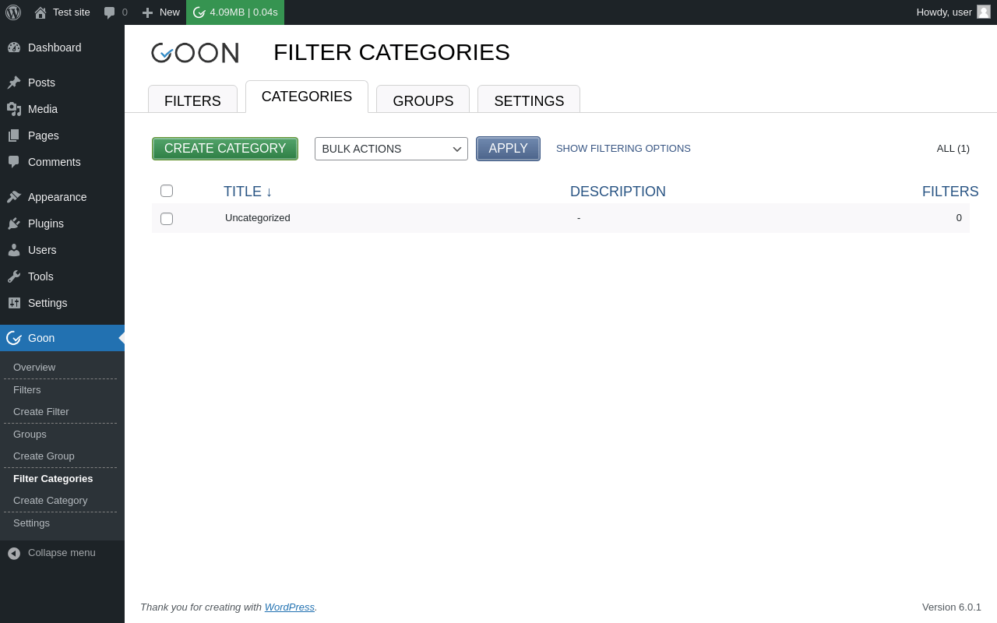Image resolution: width=997 pixels, height=623 pixels.
Task: Click the Uncategorized category title
Action: coord(258,218)
